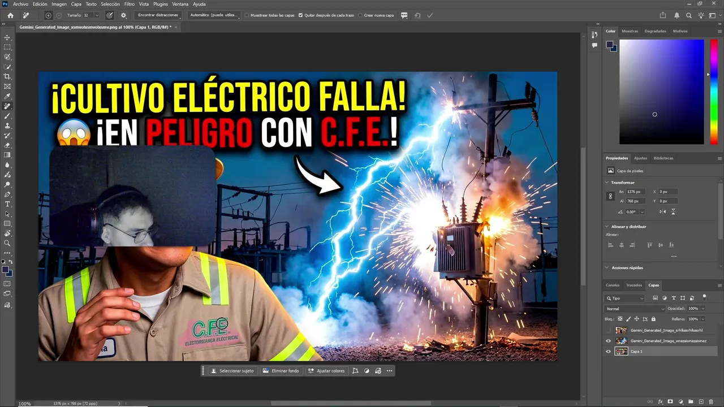This screenshot has width=724, height=407.
Task: Click the Home icon in options bar
Action: [x=10, y=15]
